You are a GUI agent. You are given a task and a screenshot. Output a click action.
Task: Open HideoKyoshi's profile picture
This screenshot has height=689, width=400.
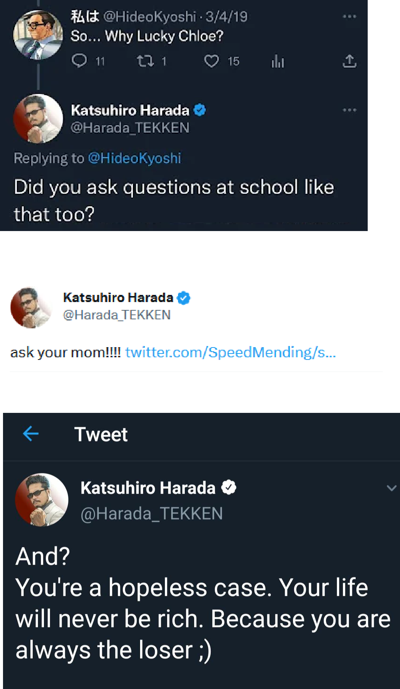(x=38, y=35)
